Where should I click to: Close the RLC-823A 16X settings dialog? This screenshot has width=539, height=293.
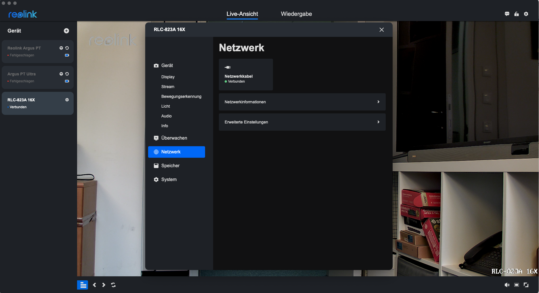coord(382,30)
